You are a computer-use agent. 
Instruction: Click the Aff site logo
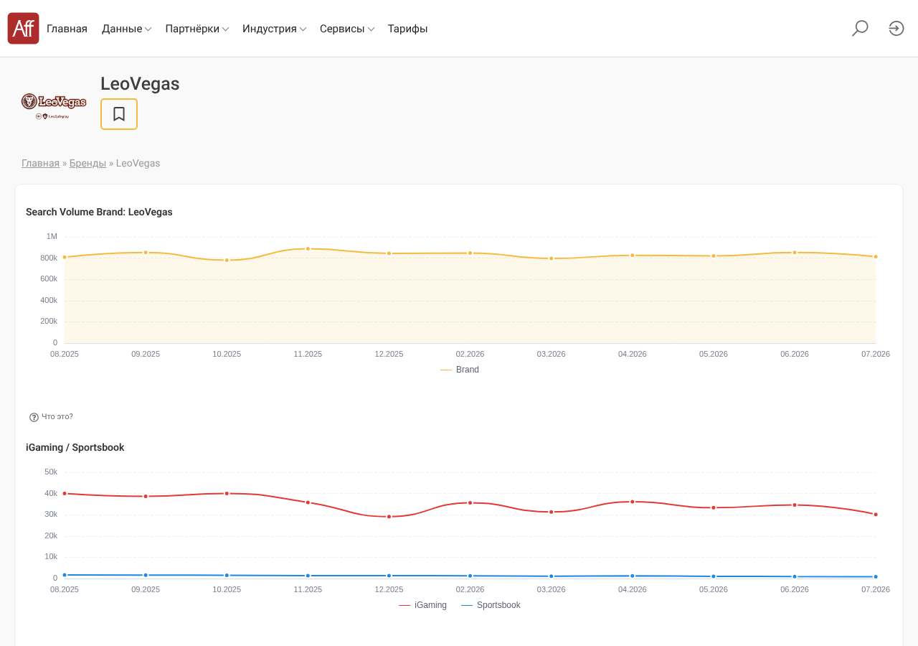point(23,29)
